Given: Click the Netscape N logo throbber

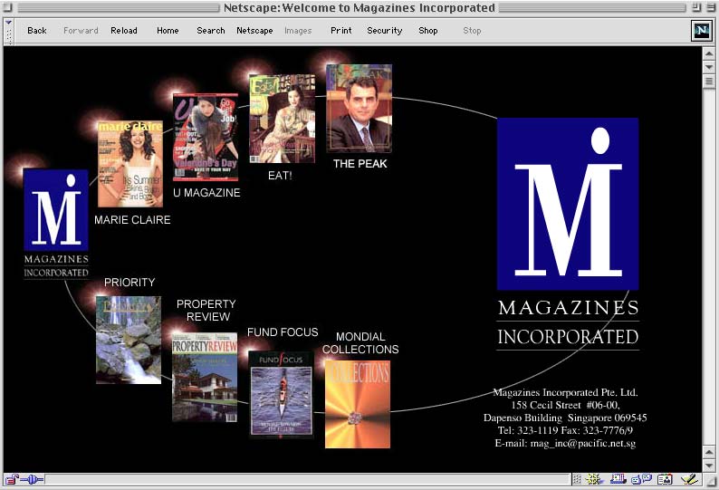Looking at the screenshot, I should 702,31.
